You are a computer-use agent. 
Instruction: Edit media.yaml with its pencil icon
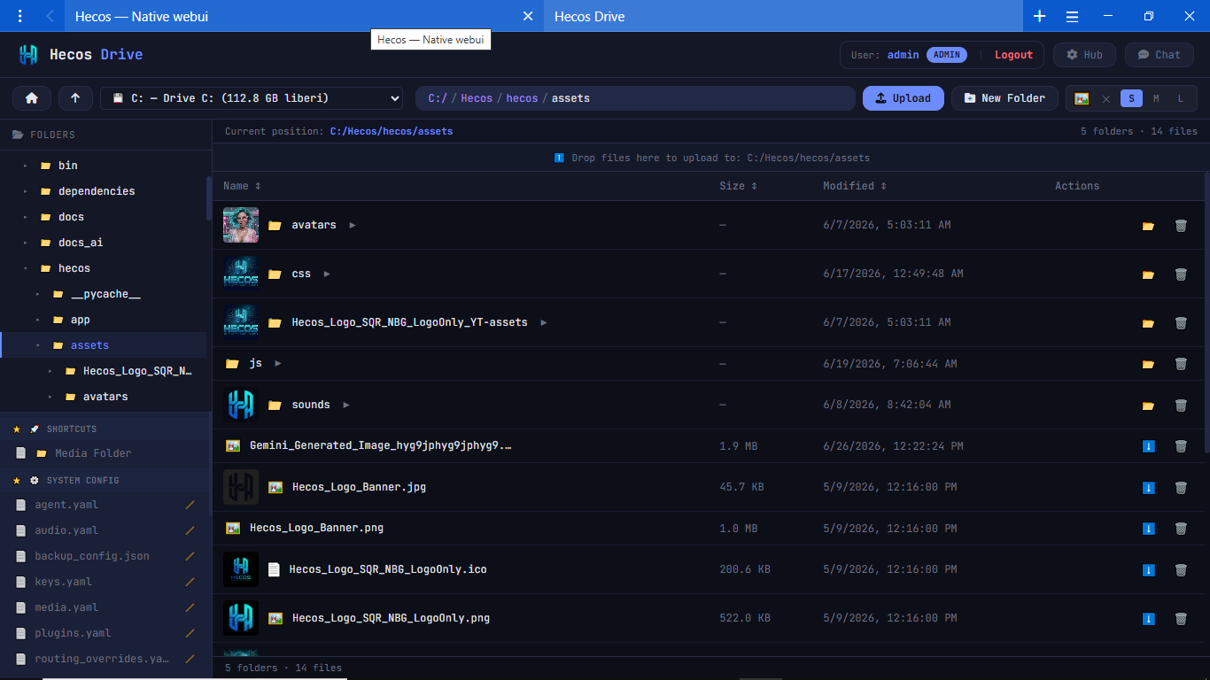click(x=190, y=607)
